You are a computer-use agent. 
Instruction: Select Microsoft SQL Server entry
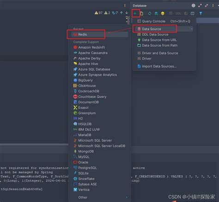coord(100,140)
